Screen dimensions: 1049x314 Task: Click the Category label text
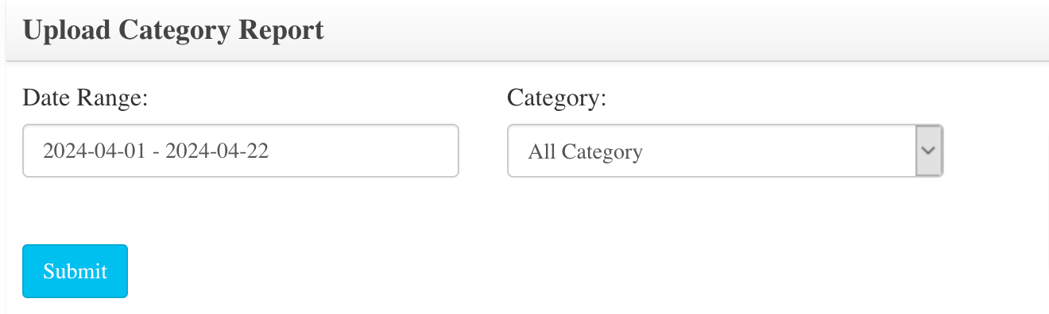click(556, 98)
